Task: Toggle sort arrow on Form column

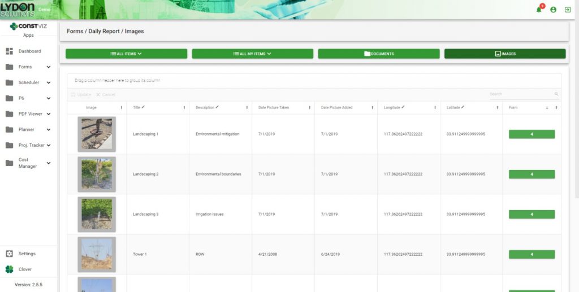Action: tap(547, 107)
